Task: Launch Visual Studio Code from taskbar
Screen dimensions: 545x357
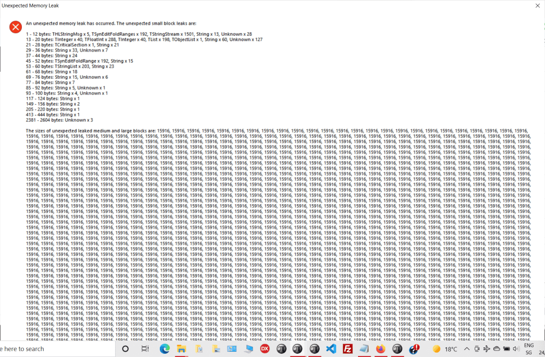Action: tap(331, 349)
